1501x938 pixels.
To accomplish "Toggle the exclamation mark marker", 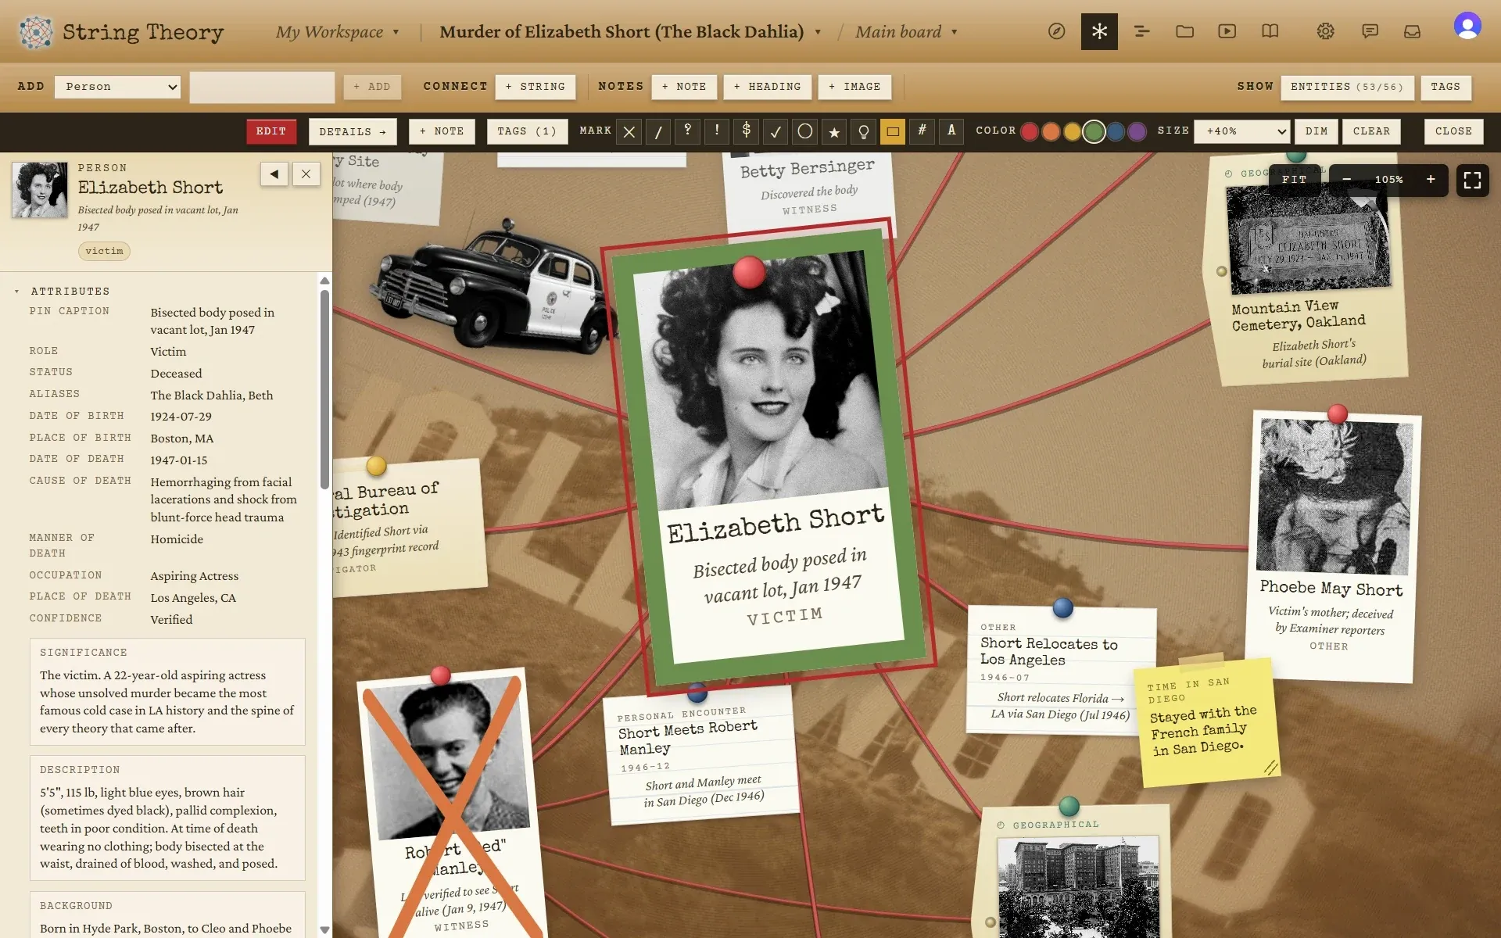I will pos(717,131).
